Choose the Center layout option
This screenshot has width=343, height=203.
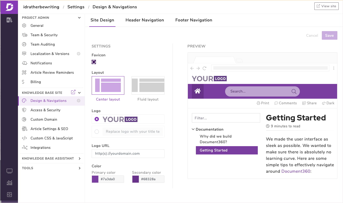[x=108, y=85]
